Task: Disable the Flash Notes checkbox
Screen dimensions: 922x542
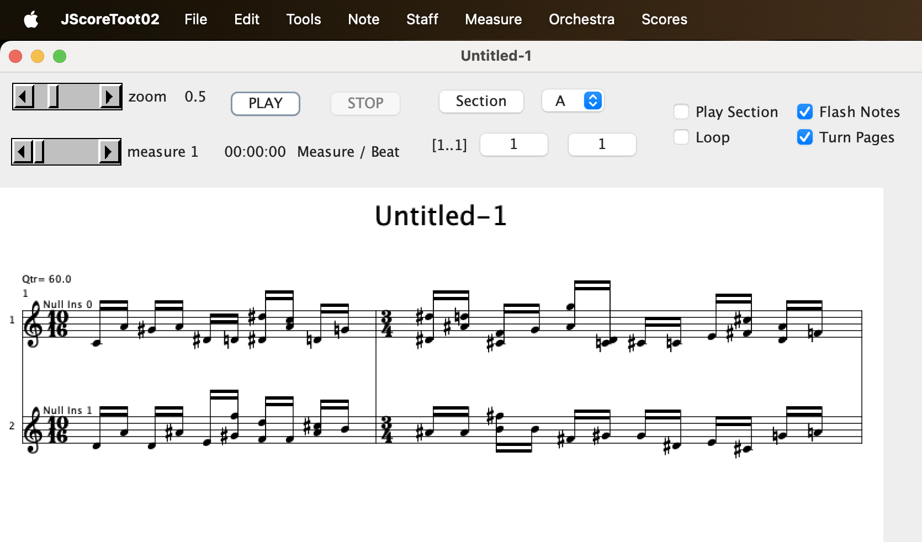Action: click(805, 111)
